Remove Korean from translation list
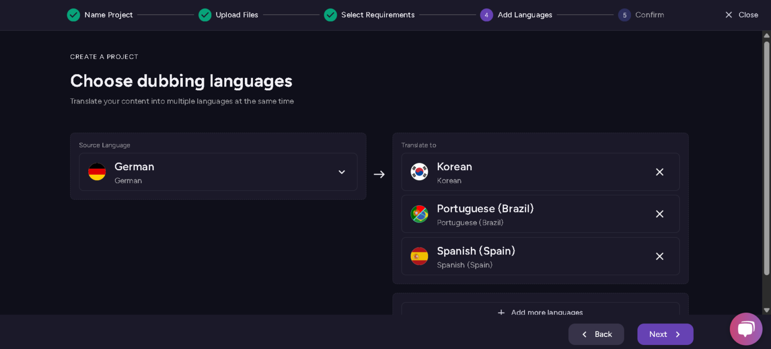The image size is (771, 349). pyautogui.click(x=660, y=172)
